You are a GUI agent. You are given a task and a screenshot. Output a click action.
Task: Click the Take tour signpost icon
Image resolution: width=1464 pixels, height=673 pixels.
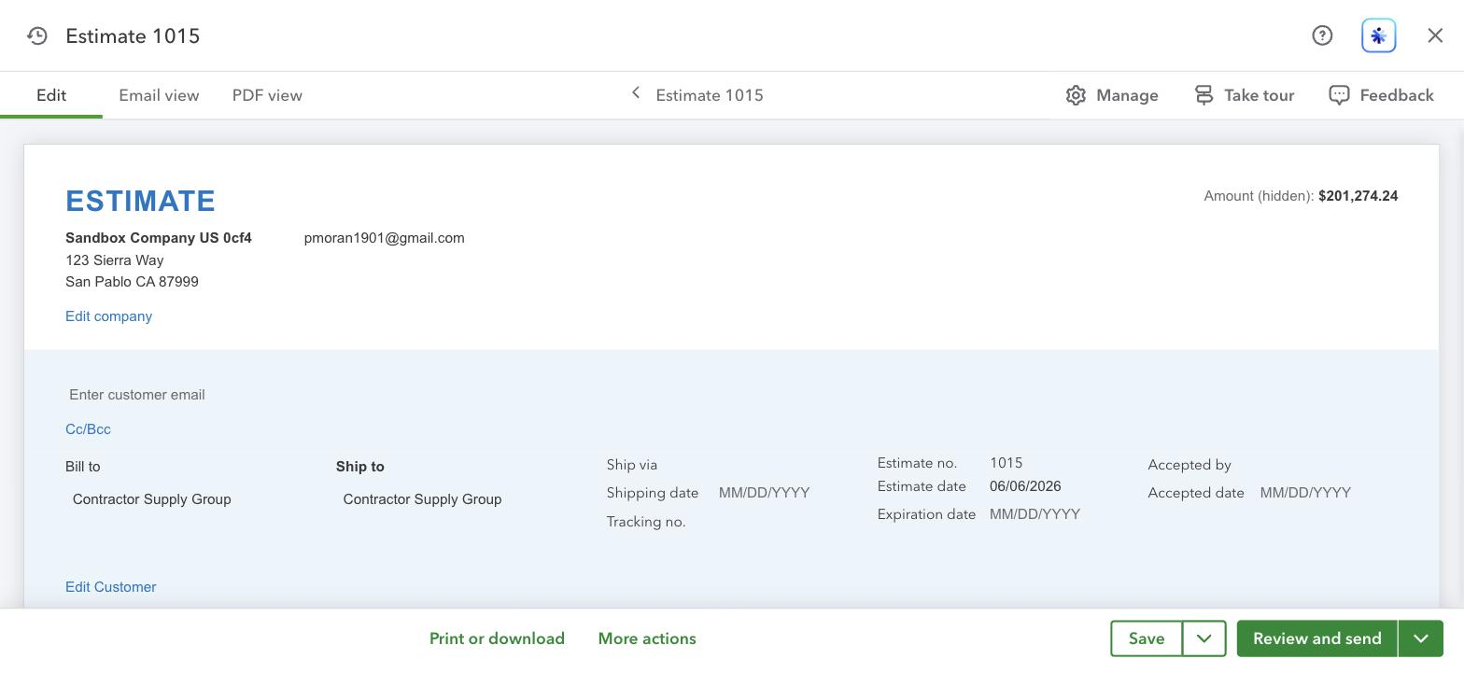pos(1204,95)
